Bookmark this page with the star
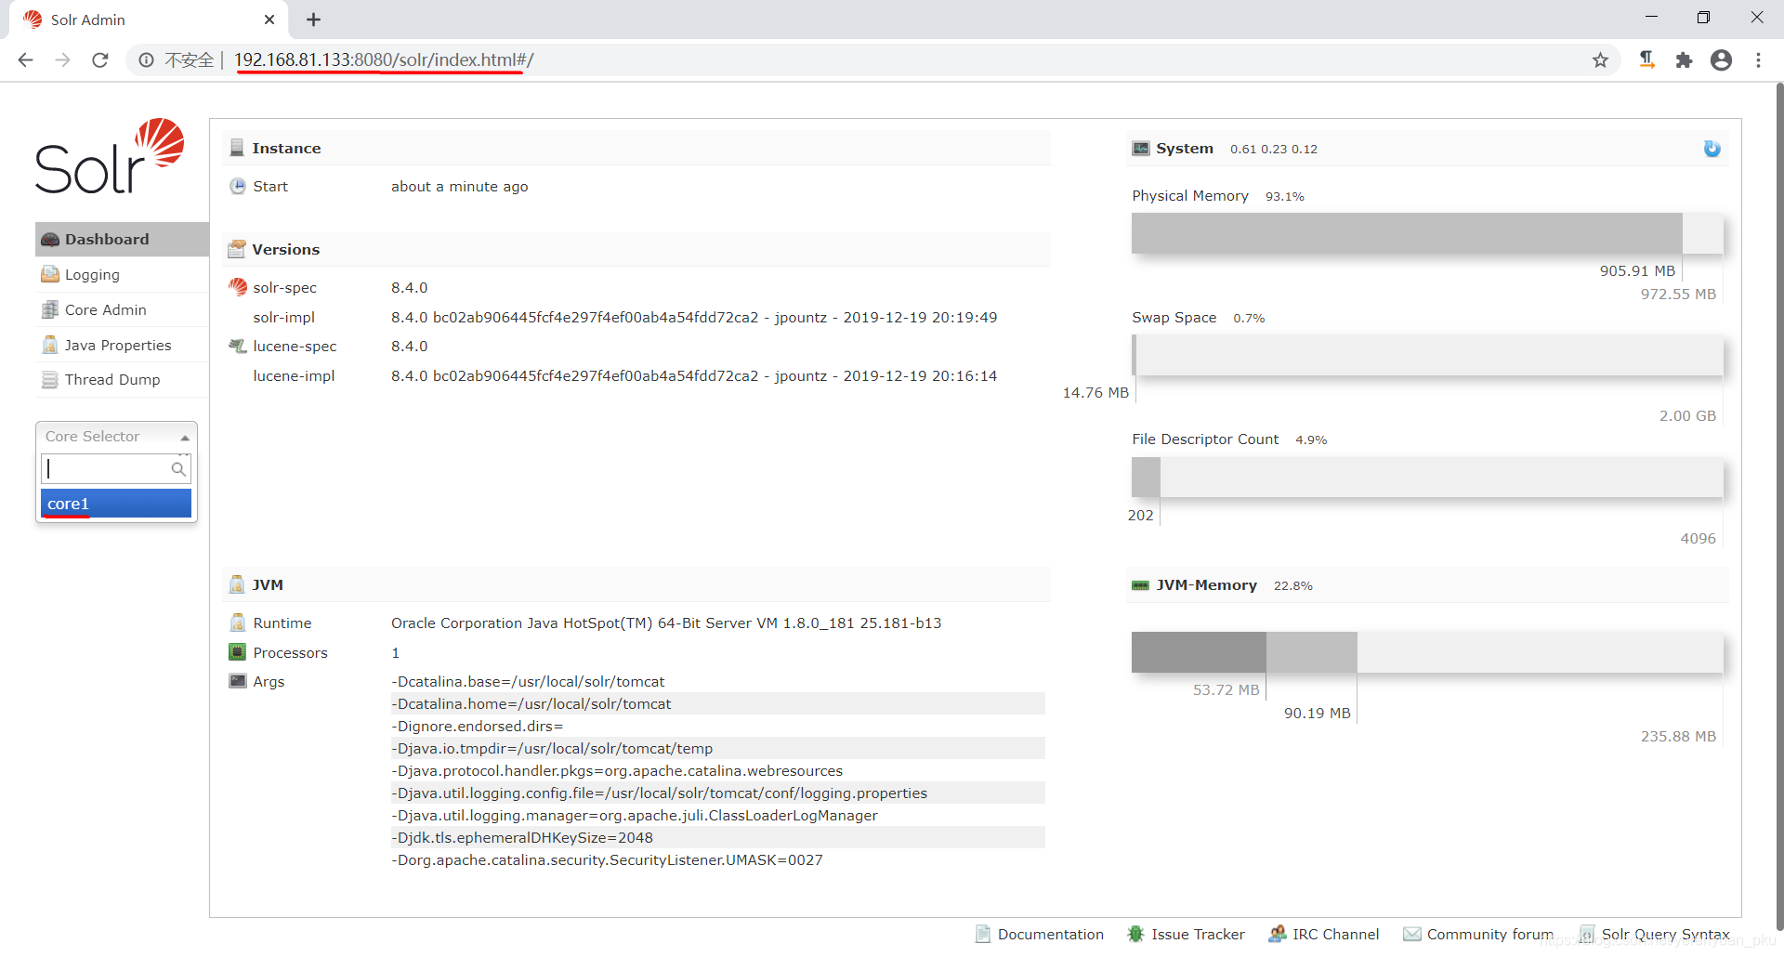The image size is (1784, 957). click(x=1600, y=60)
